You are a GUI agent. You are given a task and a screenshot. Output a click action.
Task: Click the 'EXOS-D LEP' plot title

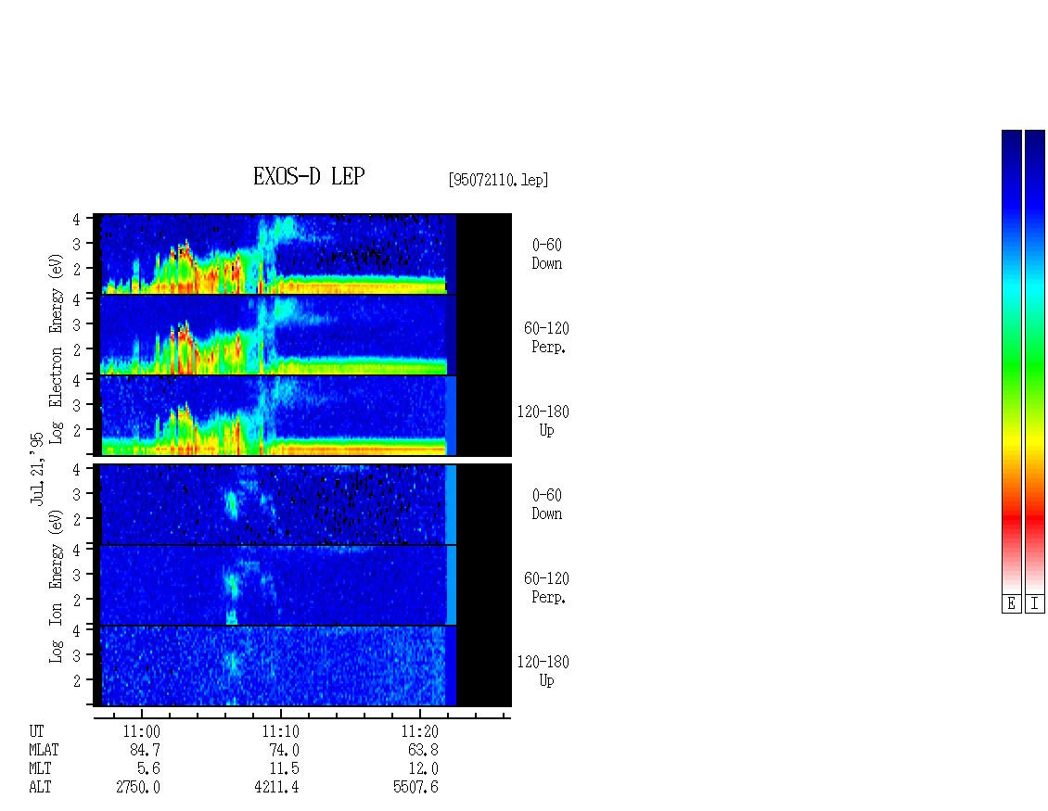click(x=309, y=176)
